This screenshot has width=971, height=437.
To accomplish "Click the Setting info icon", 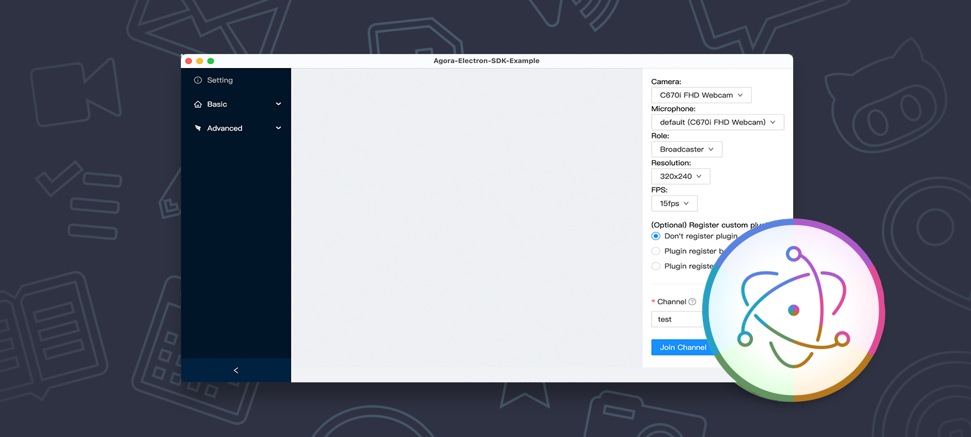I will tap(198, 80).
